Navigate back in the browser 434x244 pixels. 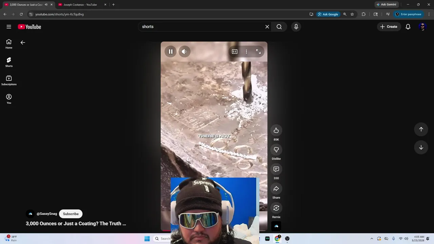coord(5,14)
